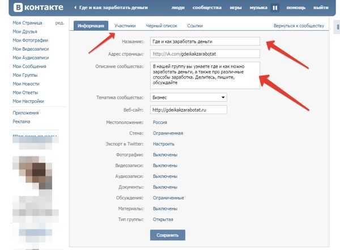Viewport: 340px width, 250px height.
Task: Click выйти to log out
Action: (x=321, y=7)
